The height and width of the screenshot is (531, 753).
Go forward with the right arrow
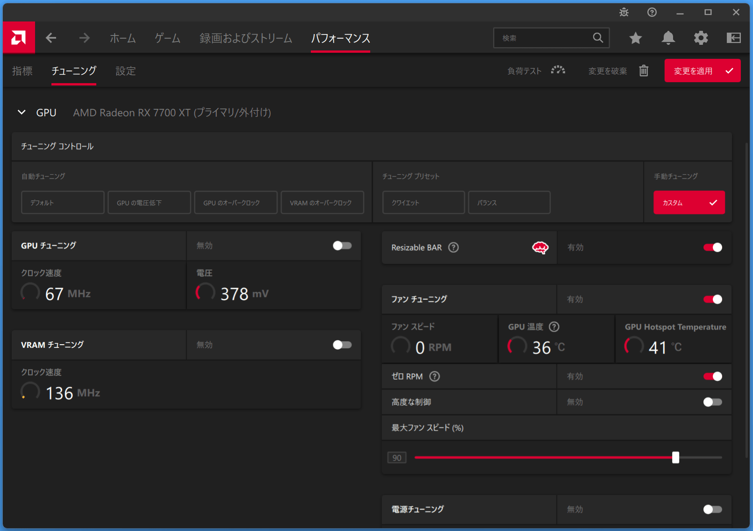click(84, 38)
